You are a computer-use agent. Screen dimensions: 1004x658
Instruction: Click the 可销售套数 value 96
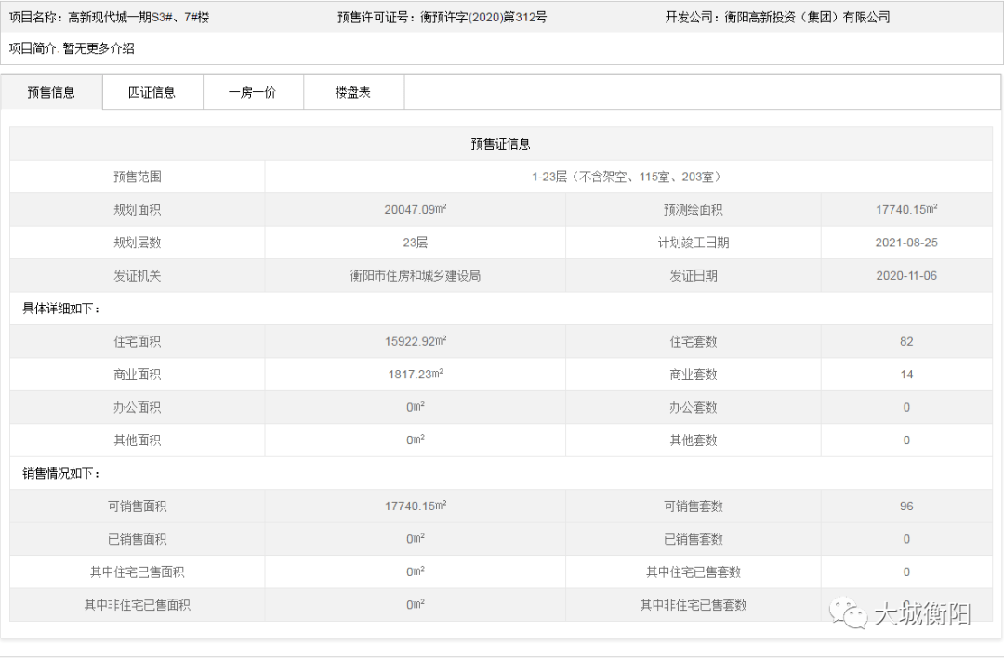point(906,506)
